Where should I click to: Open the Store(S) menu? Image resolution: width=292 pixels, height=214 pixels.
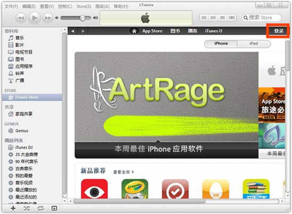click(84, 6)
